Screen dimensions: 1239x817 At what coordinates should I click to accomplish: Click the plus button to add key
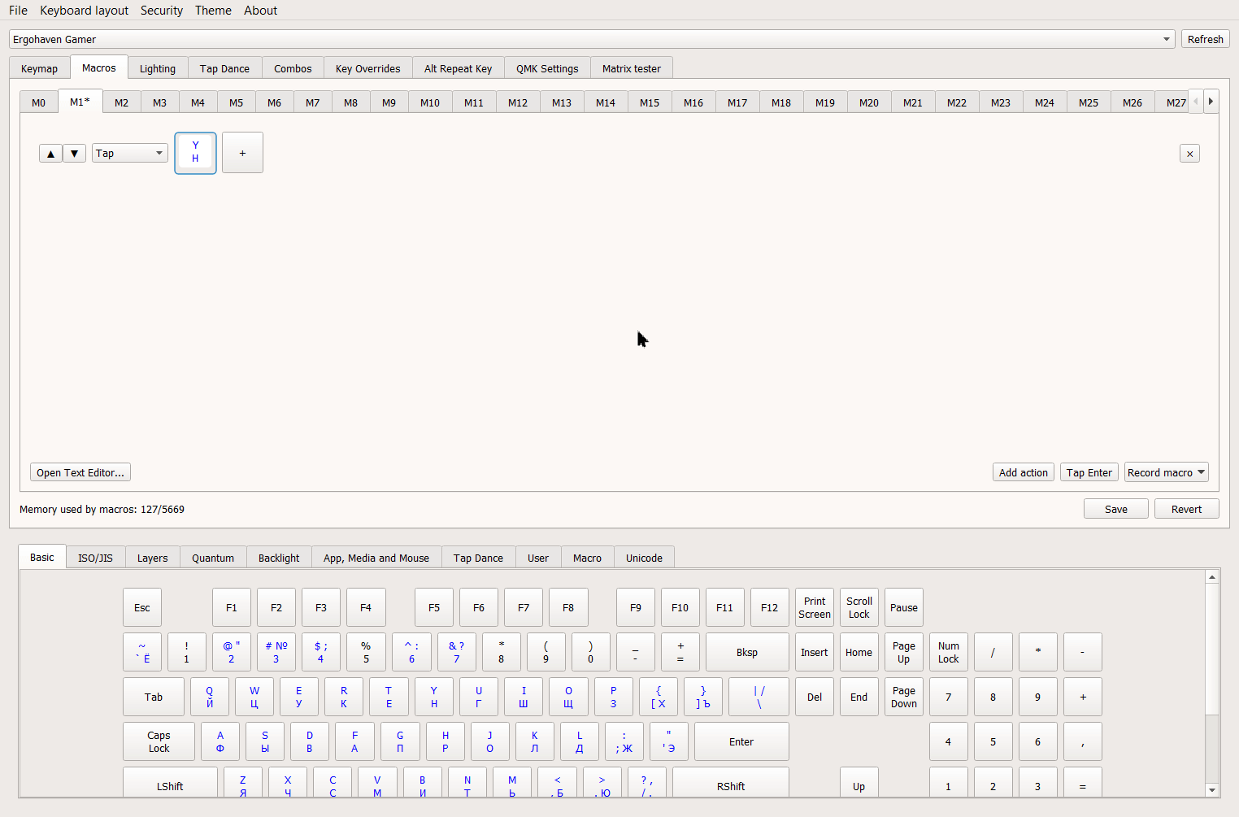242,153
